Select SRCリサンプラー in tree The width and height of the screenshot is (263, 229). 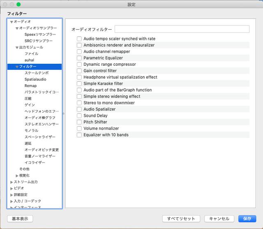point(39,41)
